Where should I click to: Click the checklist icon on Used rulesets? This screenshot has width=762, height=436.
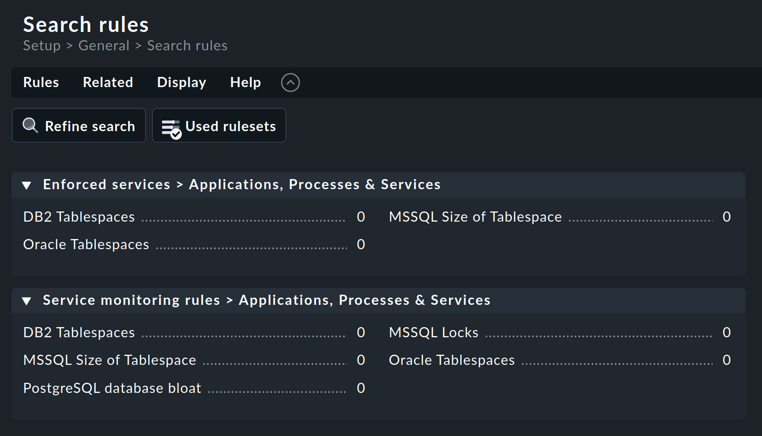click(x=171, y=129)
